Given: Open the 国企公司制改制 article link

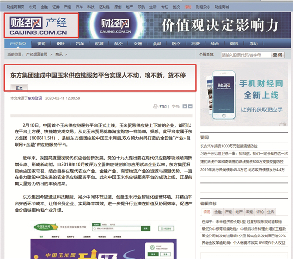Looking at the screenshot, I should tap(244, 236).
